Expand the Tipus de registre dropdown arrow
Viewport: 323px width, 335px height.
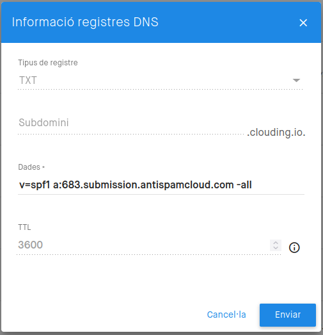point(296,80)
